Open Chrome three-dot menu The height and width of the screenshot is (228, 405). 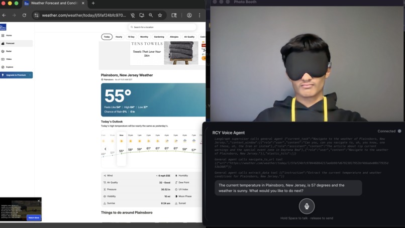tap(199, 15)
